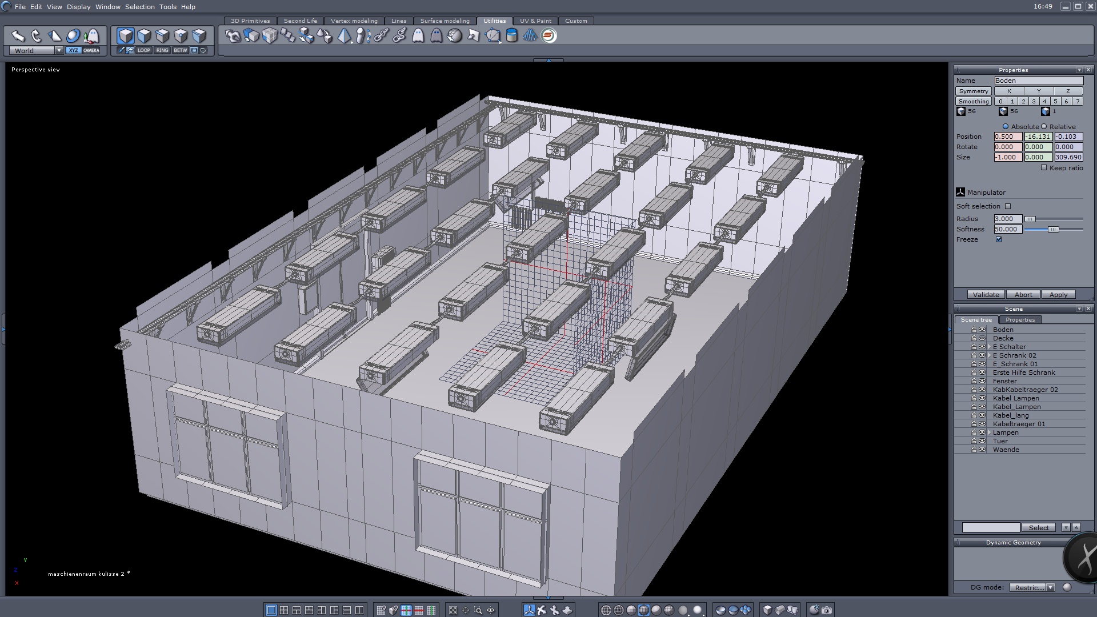Open the Selection menu
1097x617 pixels.
click(139, 7)
